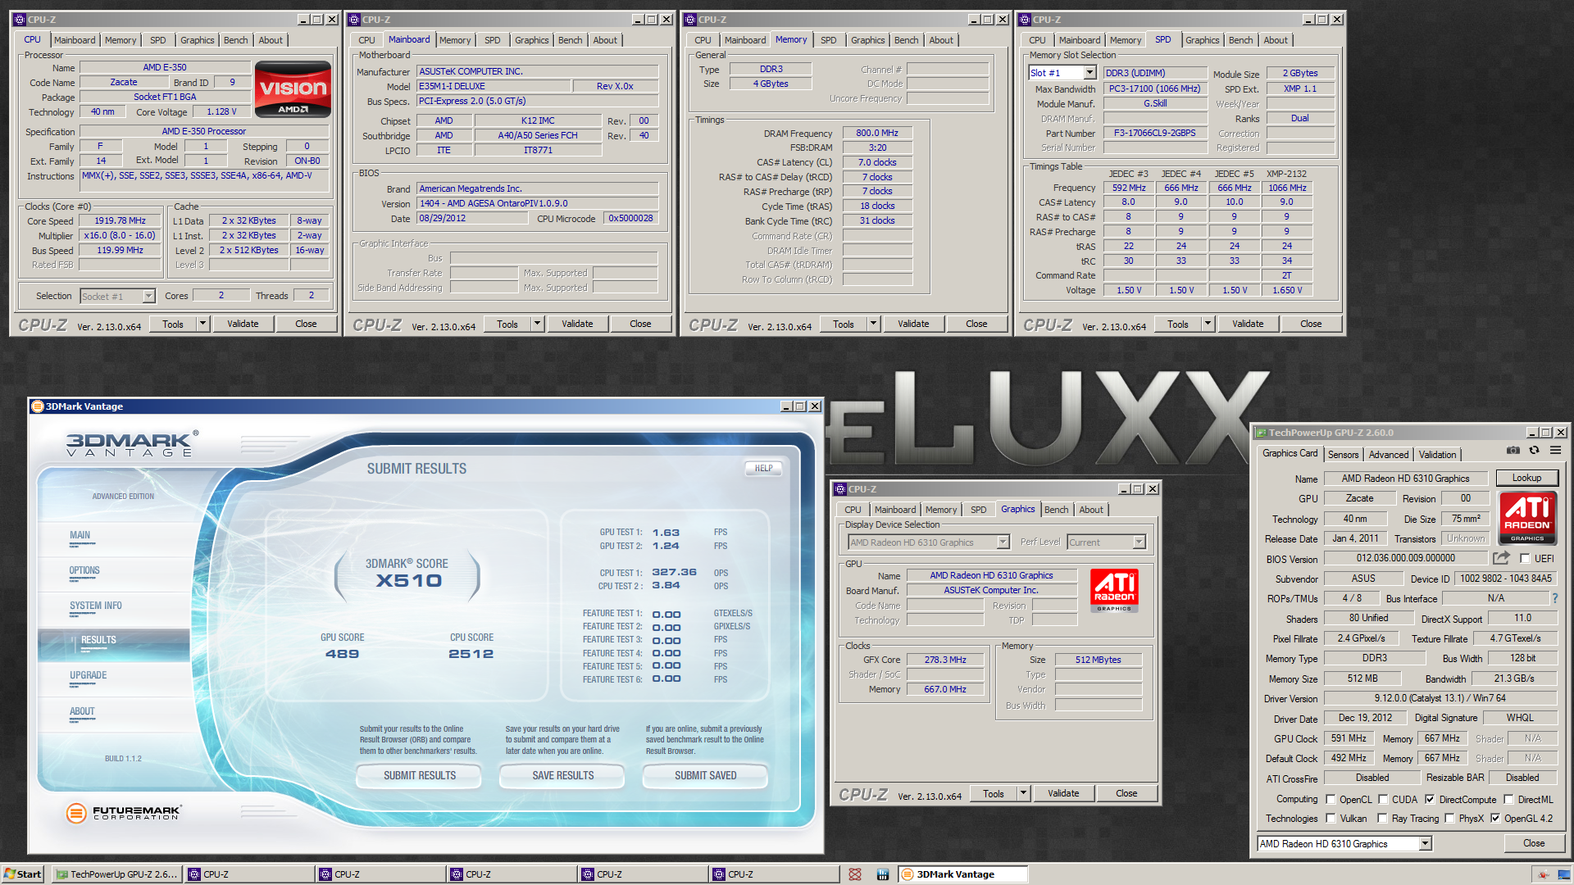Click the 3DMark Vantage taskbar button
The width and height of the screenshot is (1574, 885).
(x=962, y=874)
